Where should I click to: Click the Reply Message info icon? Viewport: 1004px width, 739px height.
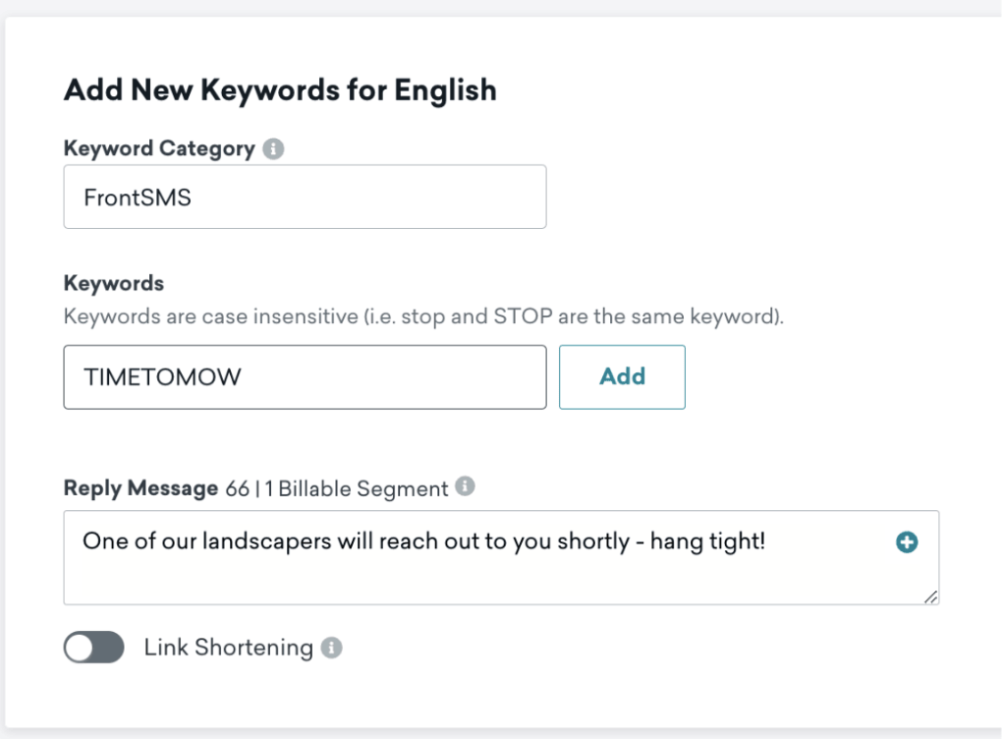[x=466, y=487]
